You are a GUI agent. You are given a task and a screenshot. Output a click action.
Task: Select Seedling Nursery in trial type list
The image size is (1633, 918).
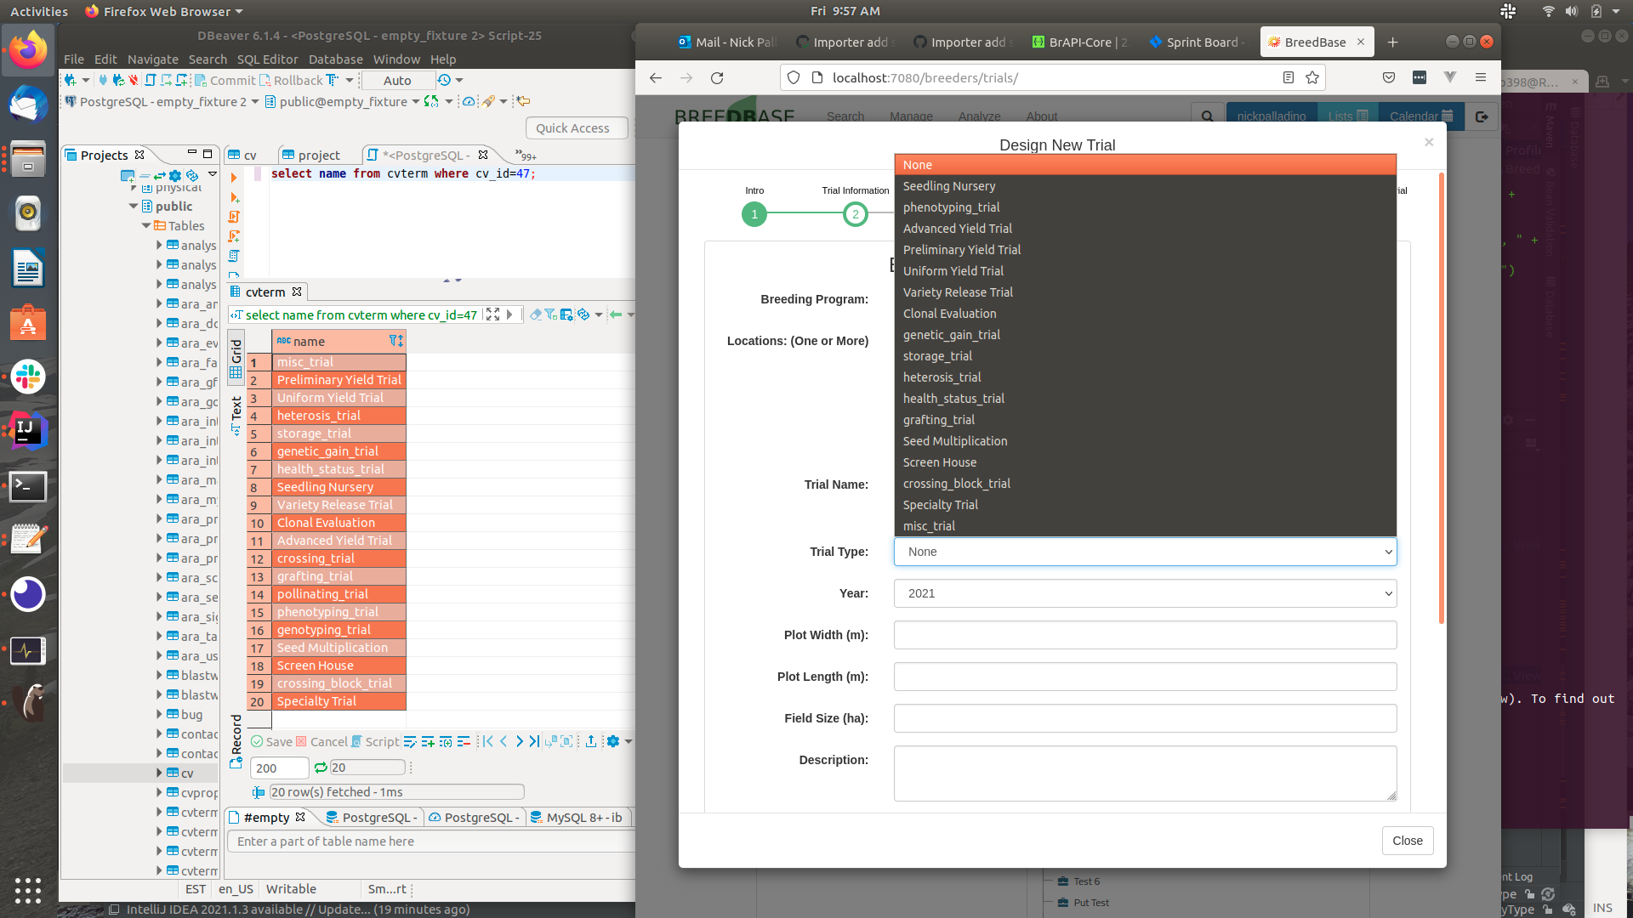pyautogui.click(x=948, y=186)
